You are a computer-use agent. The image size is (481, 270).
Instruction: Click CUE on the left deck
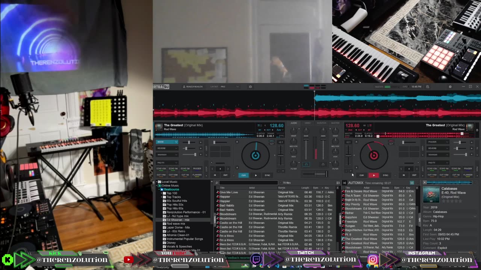[244, 175]
